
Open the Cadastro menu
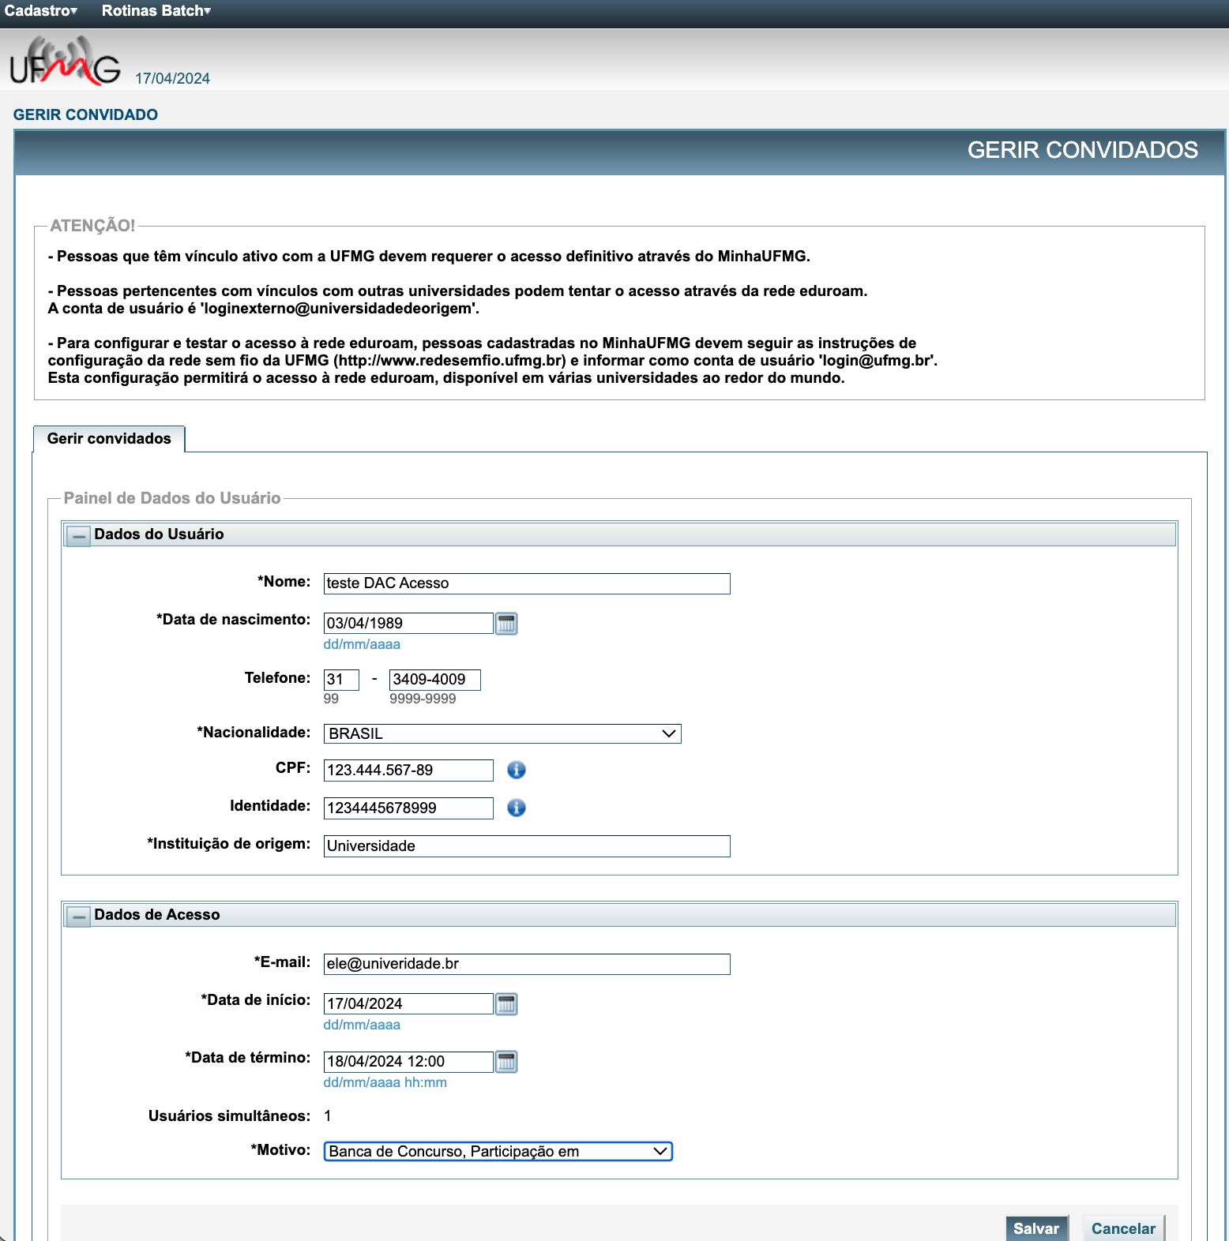(x=41, y=11)
